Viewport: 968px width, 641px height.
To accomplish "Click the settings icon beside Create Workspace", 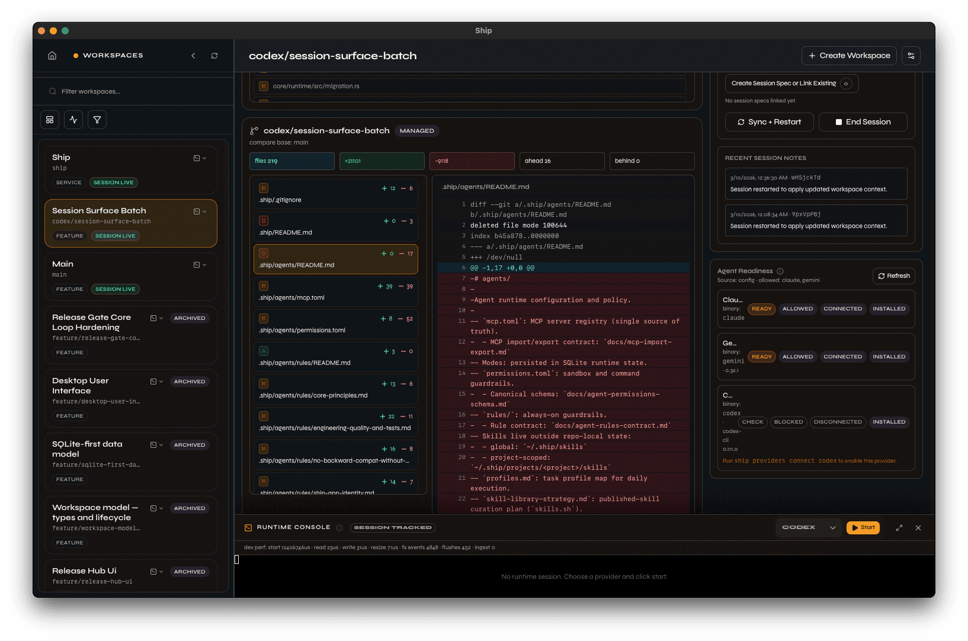I will (911, 55).
